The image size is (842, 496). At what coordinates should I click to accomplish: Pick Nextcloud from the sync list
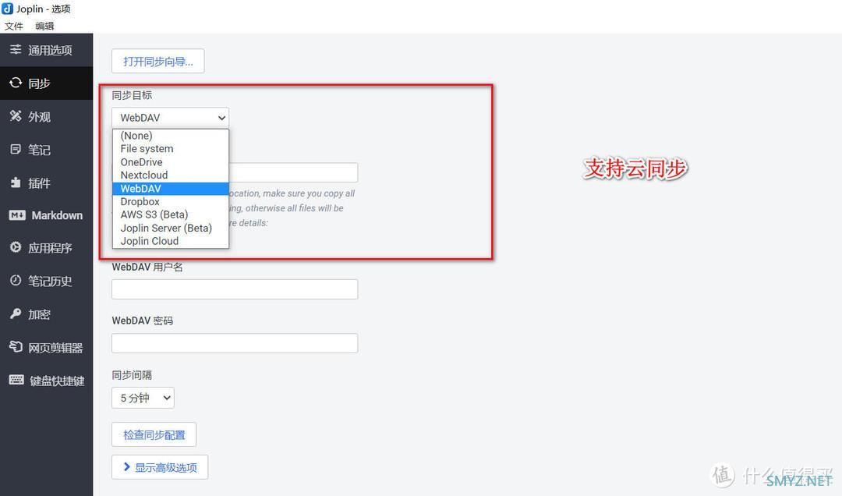(x=171, y=175)
